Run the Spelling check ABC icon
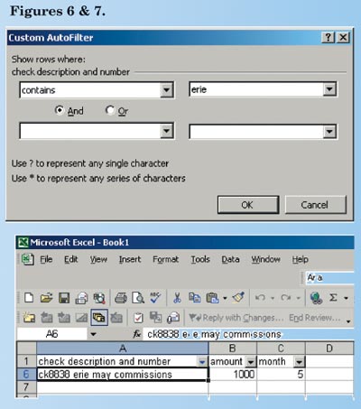361x409 pixels. tap(155, 298)
